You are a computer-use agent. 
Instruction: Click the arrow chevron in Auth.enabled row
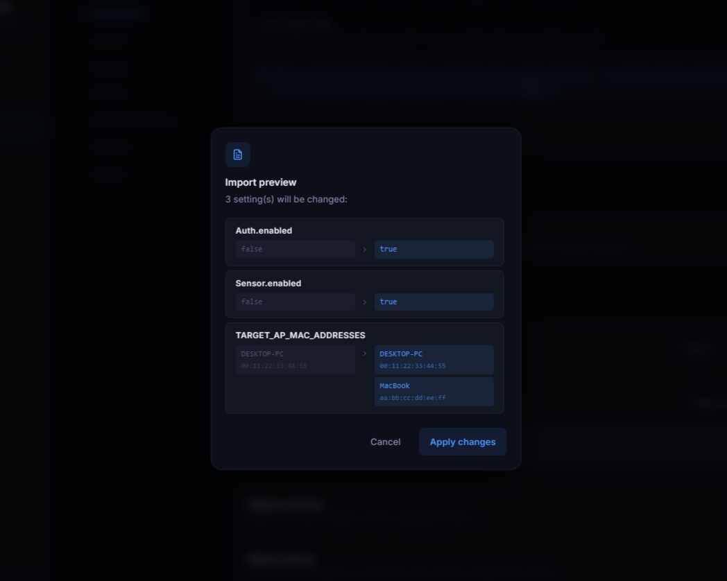click(364, 250)
